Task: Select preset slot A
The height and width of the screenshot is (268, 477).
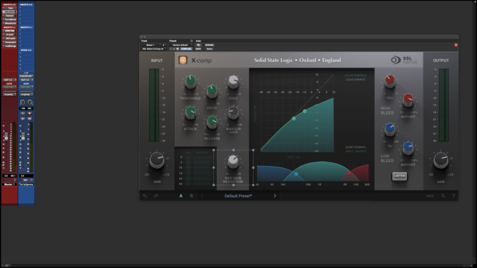Action: [181, 196]
